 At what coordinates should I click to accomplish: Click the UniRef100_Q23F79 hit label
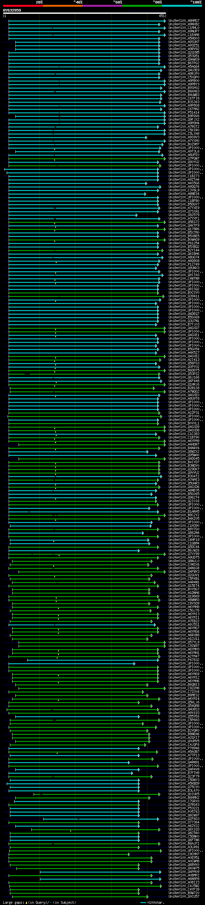(x=184, y=776)
